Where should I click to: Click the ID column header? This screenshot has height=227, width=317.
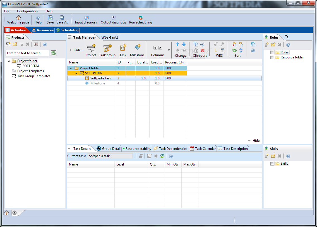click(x=121, y=62)
